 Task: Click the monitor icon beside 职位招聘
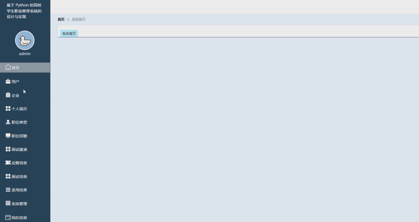click(x=8, y=136)
